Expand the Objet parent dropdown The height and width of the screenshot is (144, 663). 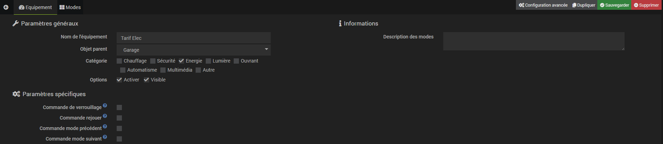click(x=194, y=50)
